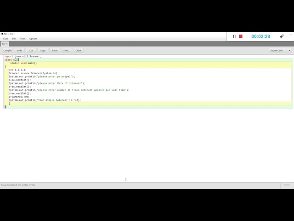The width and height of the screenshot is (294, 221).
Task: Select the SCI editor tab
Action: (4, 44)
